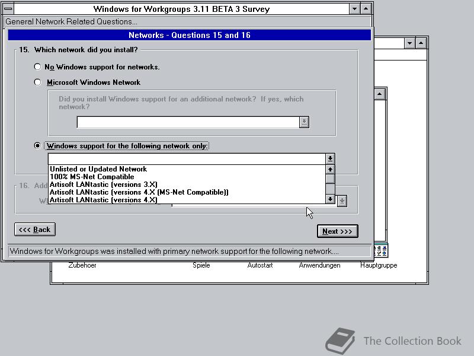Choose the Microsoft Windows Network radio button

coord(37,82)
